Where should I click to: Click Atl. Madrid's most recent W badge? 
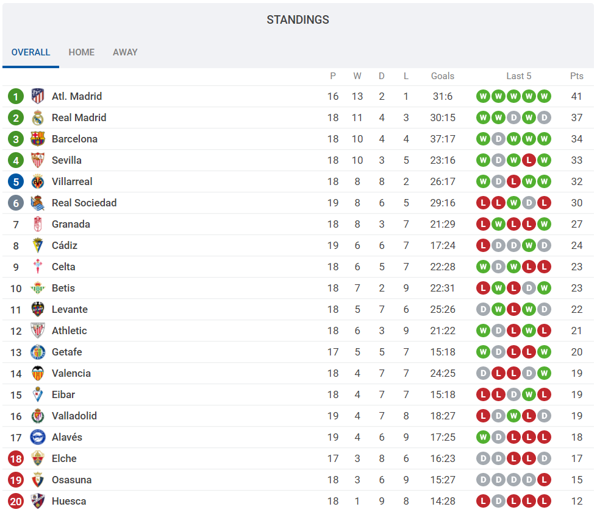click(x=544, y=96)
